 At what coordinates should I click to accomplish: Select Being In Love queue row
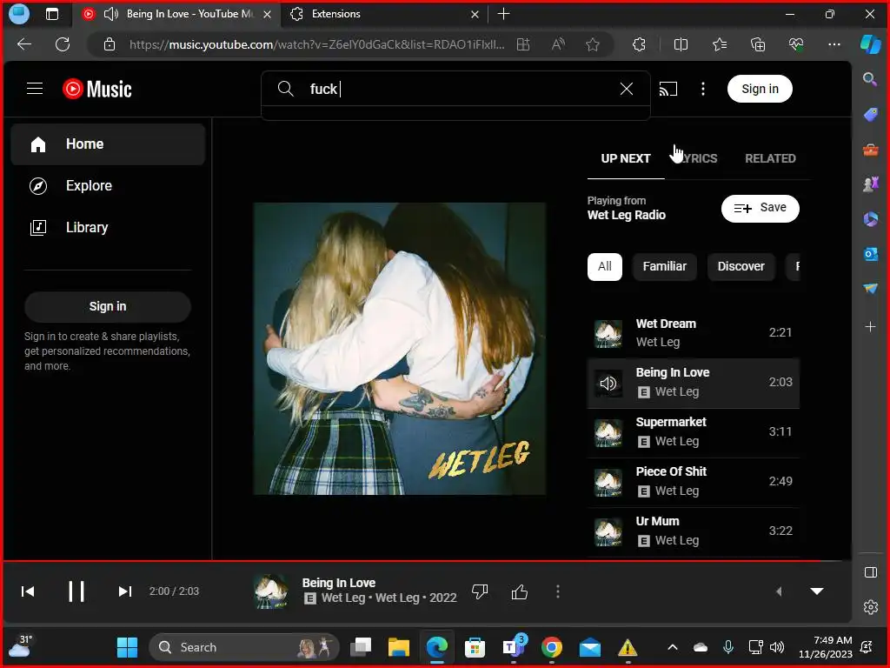pos(693,383)
